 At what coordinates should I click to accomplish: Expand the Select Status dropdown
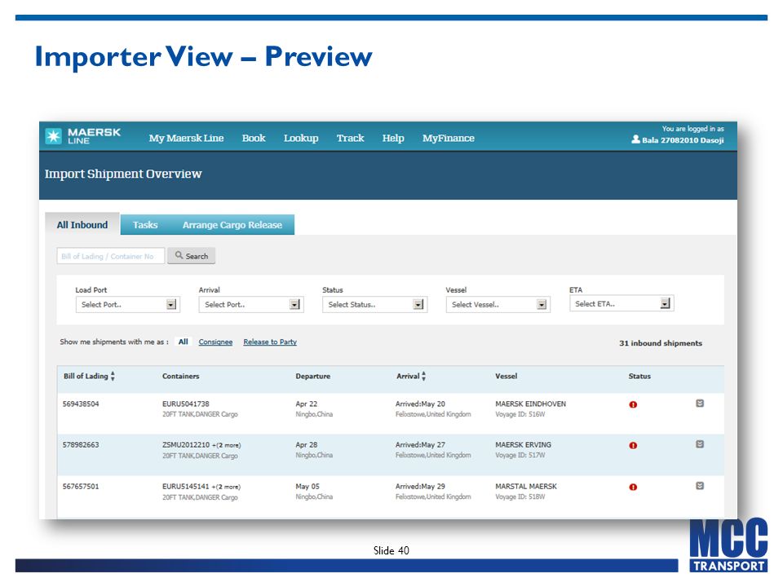pos(374,304)
